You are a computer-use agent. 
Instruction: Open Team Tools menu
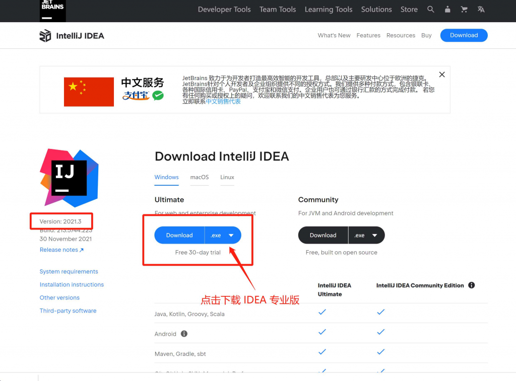(278, 9)
